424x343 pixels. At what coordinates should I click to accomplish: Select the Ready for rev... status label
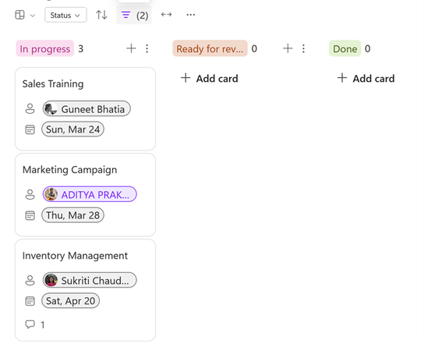(210, 48)
